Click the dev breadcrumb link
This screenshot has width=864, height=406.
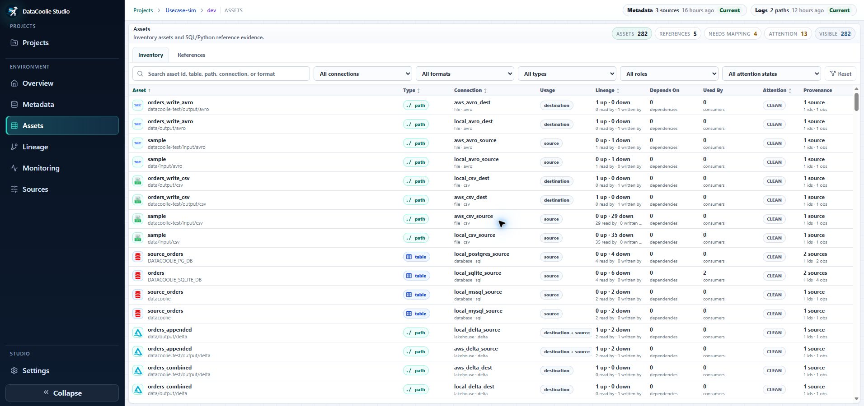pos(211,10)
